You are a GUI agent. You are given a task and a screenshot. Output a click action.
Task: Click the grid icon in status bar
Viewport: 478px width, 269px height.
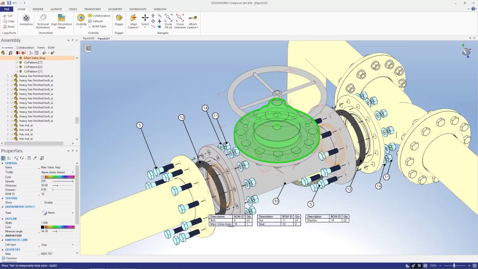419,266
